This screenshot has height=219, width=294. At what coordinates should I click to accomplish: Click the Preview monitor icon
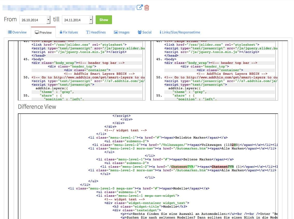click(x=36, y=32)
